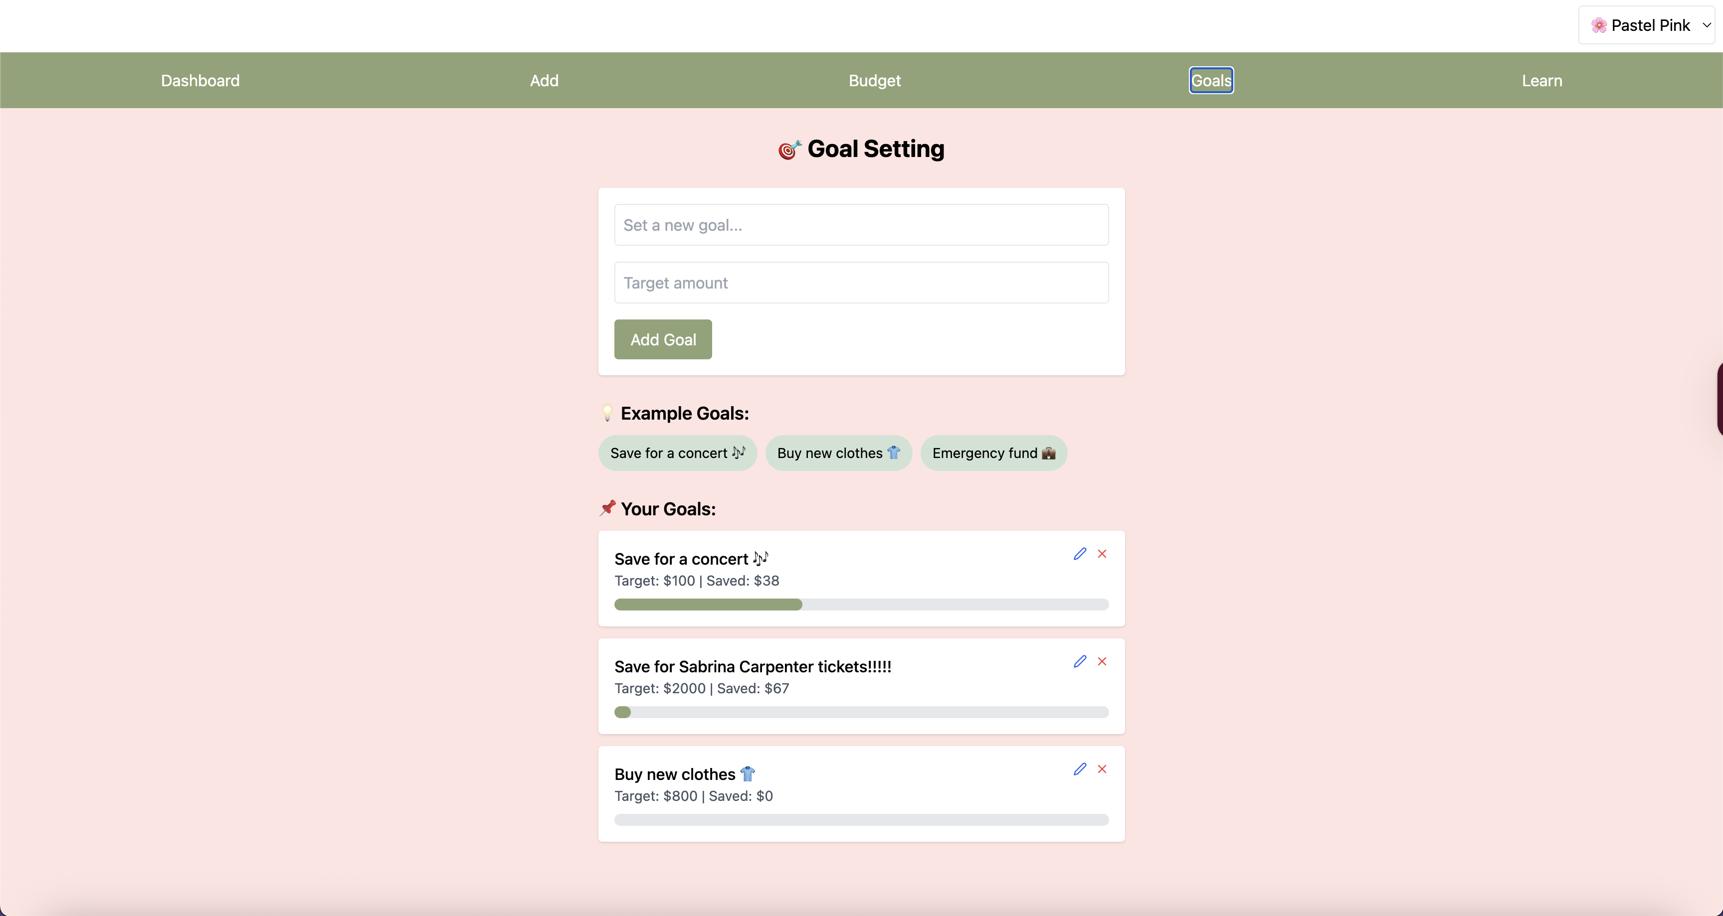This screenshot has height=916, width=1723.
Task: Click the concert goal progress bar
Action: pyautogui.click(x=861, y=605)
